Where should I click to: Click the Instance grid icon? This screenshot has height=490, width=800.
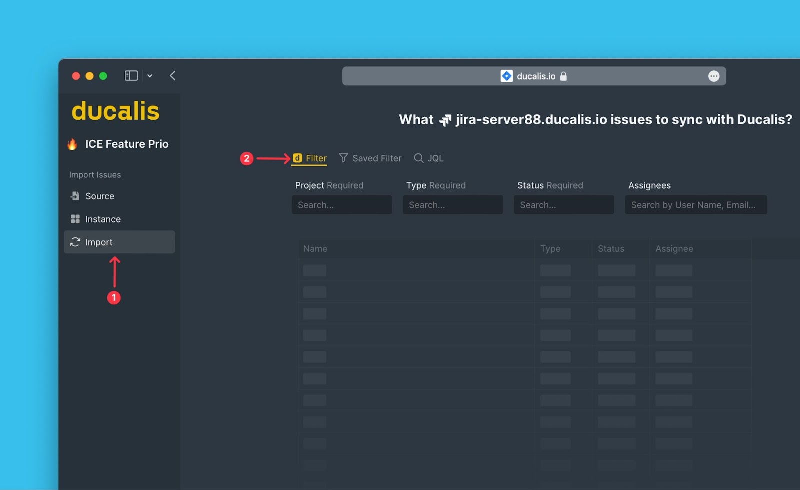pos(75,219)
